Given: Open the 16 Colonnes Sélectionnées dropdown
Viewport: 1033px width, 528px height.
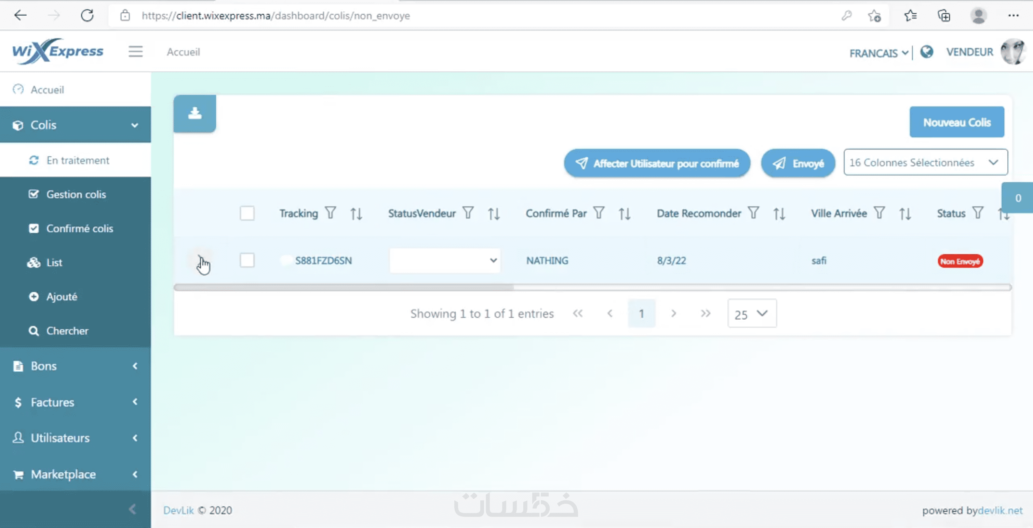Looking at the screenshot, I should coord(925,162).
